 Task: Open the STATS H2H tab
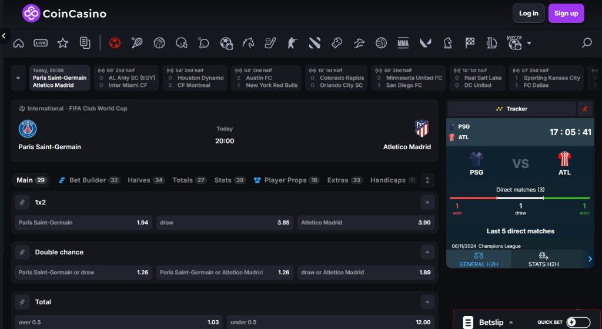pyautogui.click(x=543, y=259)
